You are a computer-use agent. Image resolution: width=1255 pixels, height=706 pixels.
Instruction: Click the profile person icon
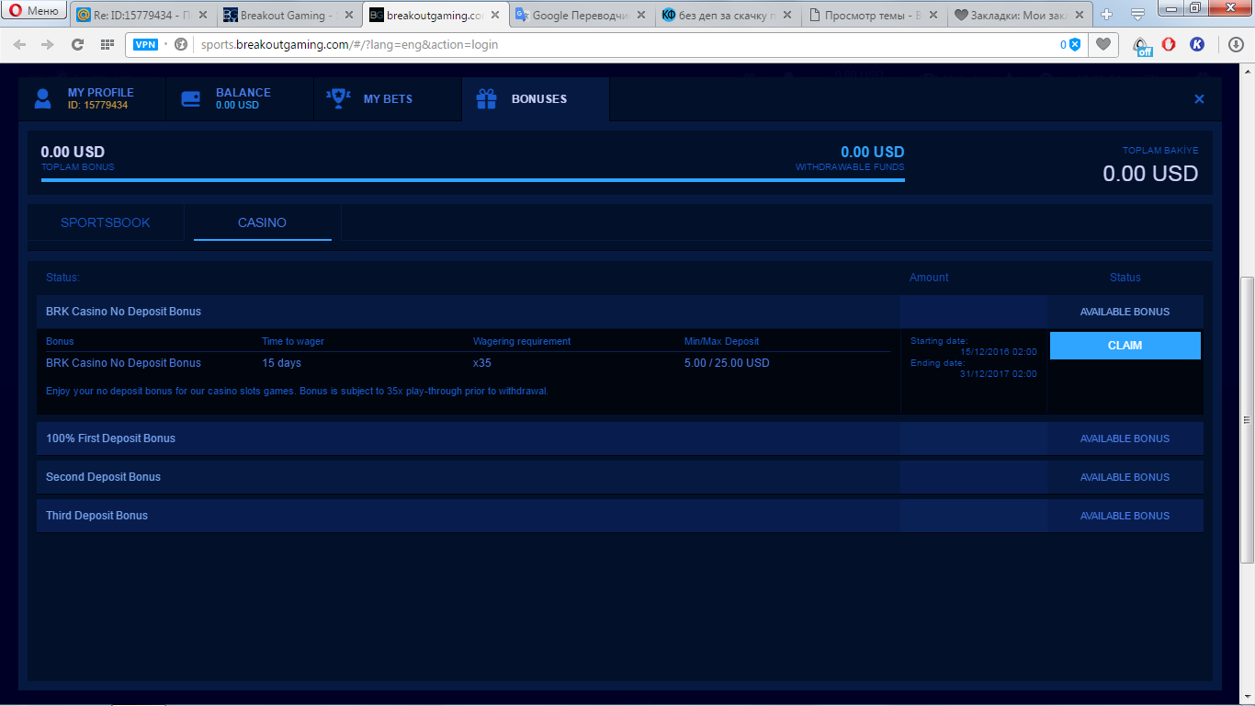coord(42,99)
